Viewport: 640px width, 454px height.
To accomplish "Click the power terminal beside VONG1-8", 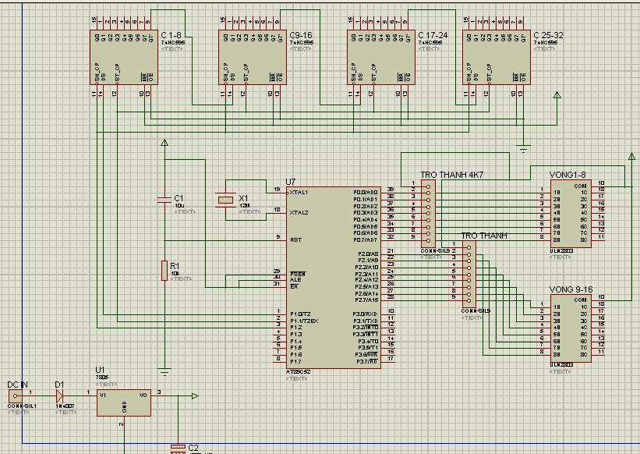I will pyautogui.click(x=631, y=156).
